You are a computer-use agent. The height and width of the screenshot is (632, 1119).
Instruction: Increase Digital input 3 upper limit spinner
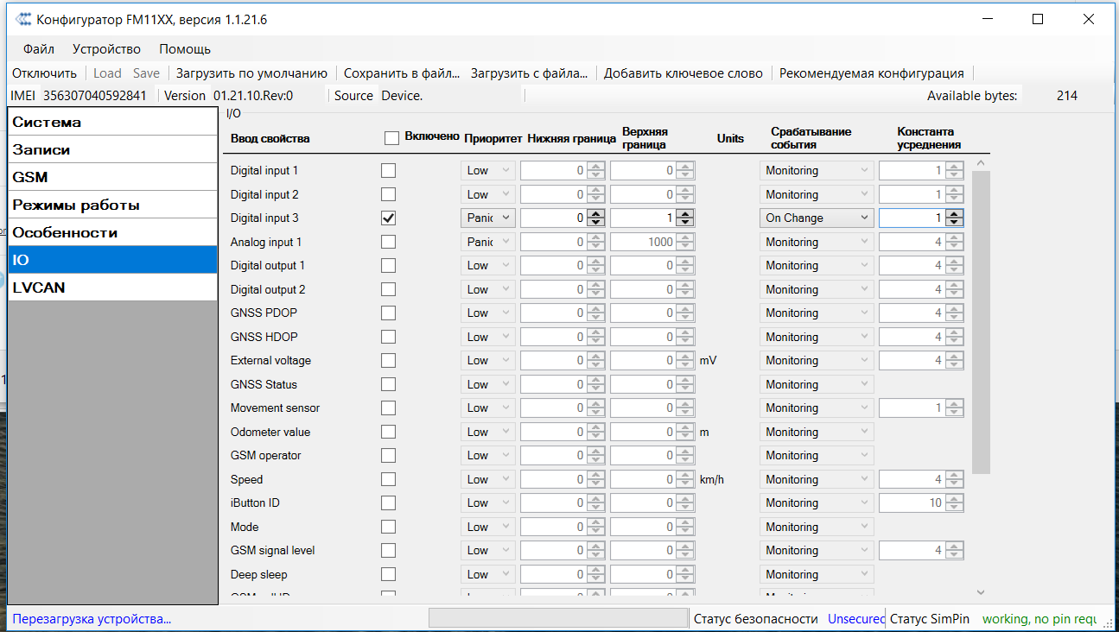(684, 214)
